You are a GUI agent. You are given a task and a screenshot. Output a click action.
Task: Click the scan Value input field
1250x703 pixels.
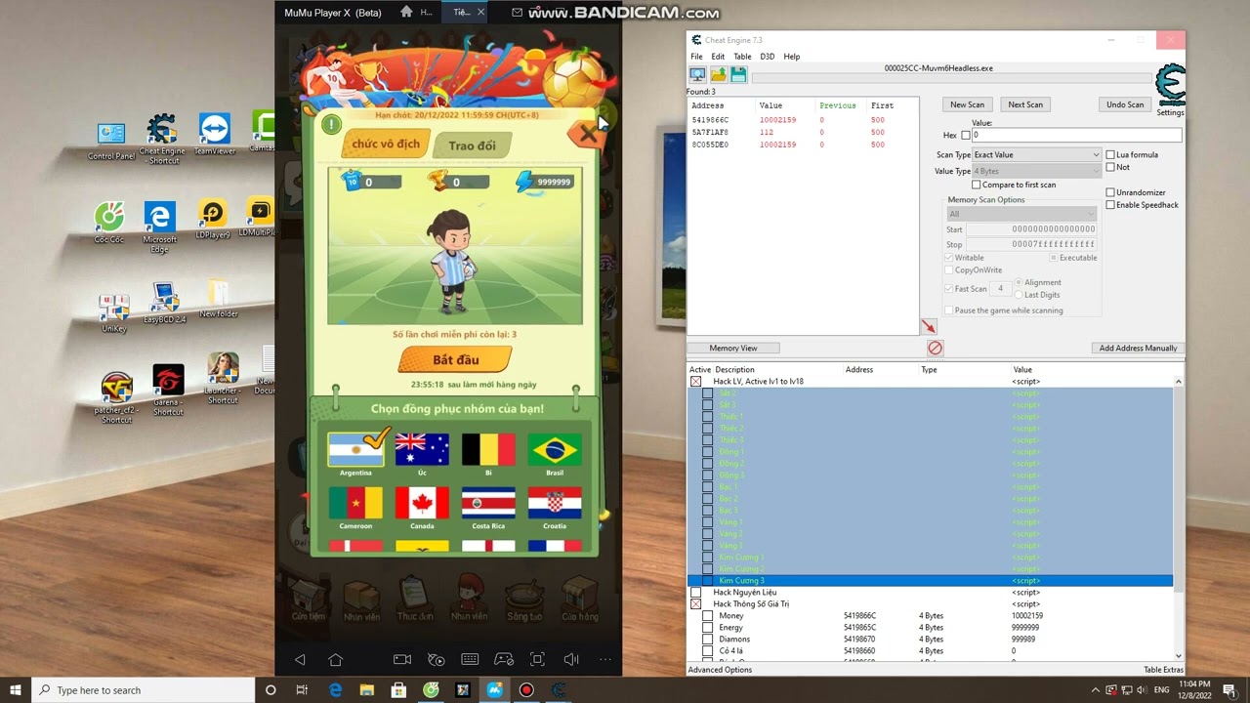click(x=1076, y=136)
